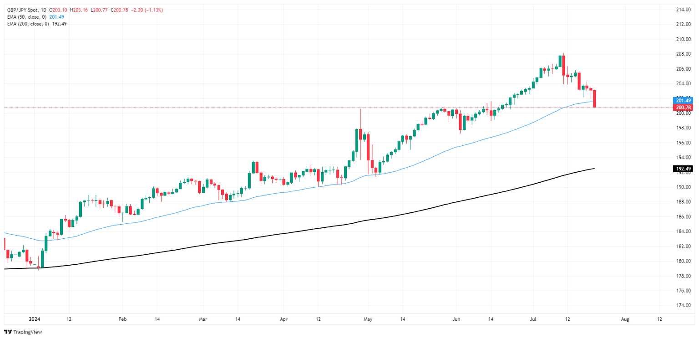Click the −2.30 (−1.13%) change value

pyautogui.click(x=147, y=10)
